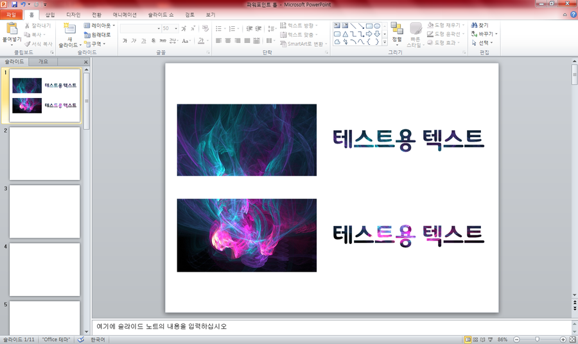Click the fit slide to window icon
Screen dimensions: 578x344
[x=572, y=340]
